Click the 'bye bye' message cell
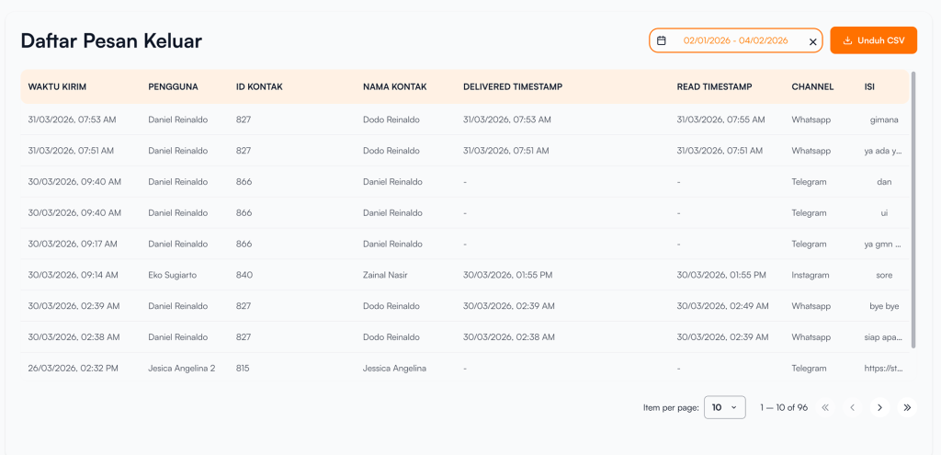The width and height of the screenshot is (941, 455). (884, 306)
